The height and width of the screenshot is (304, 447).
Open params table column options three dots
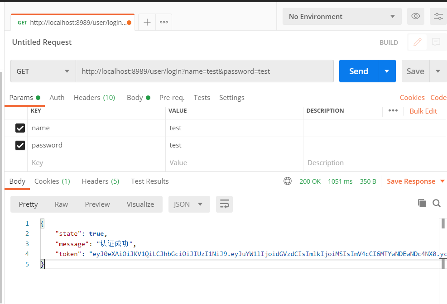click(x=393, y=111)
